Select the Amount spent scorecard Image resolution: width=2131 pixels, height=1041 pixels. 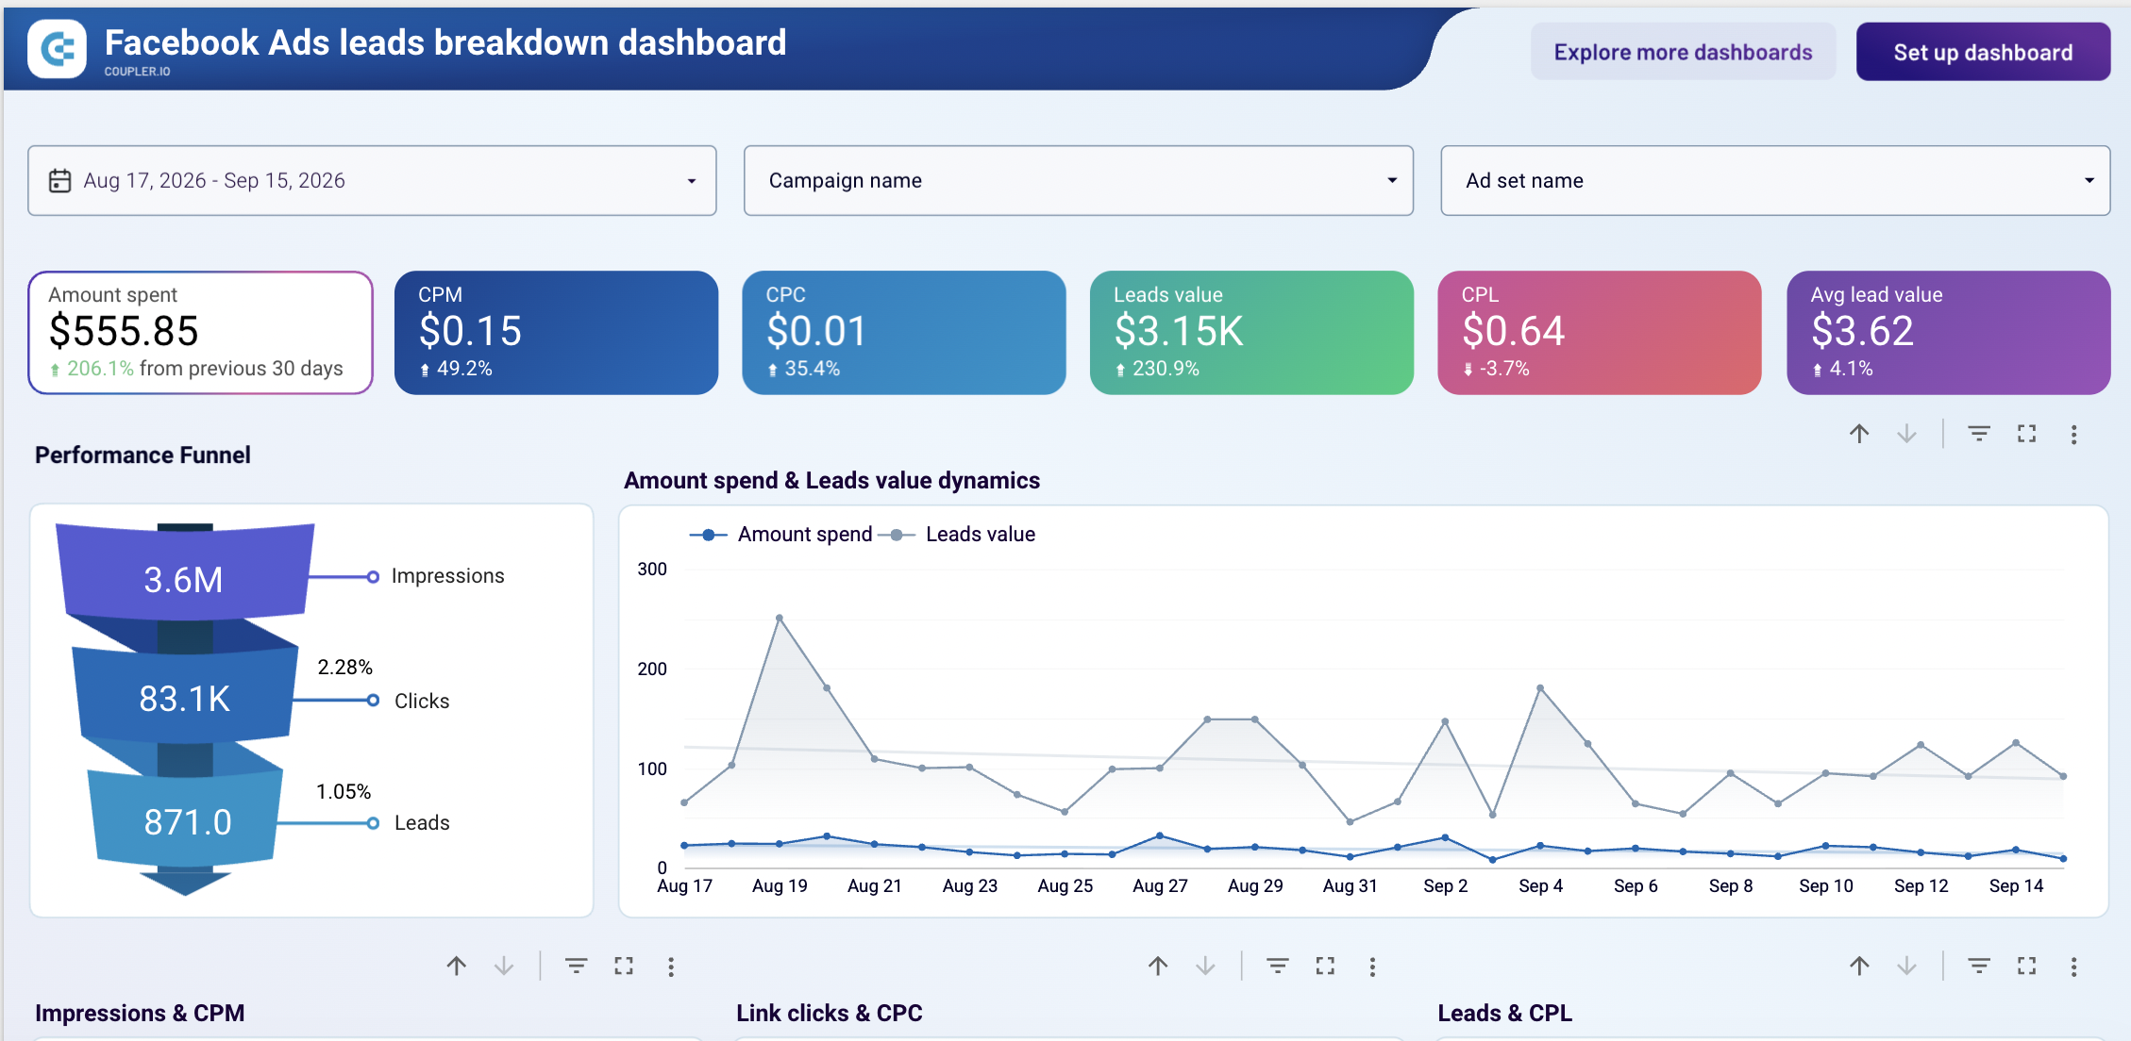(200, 332)
